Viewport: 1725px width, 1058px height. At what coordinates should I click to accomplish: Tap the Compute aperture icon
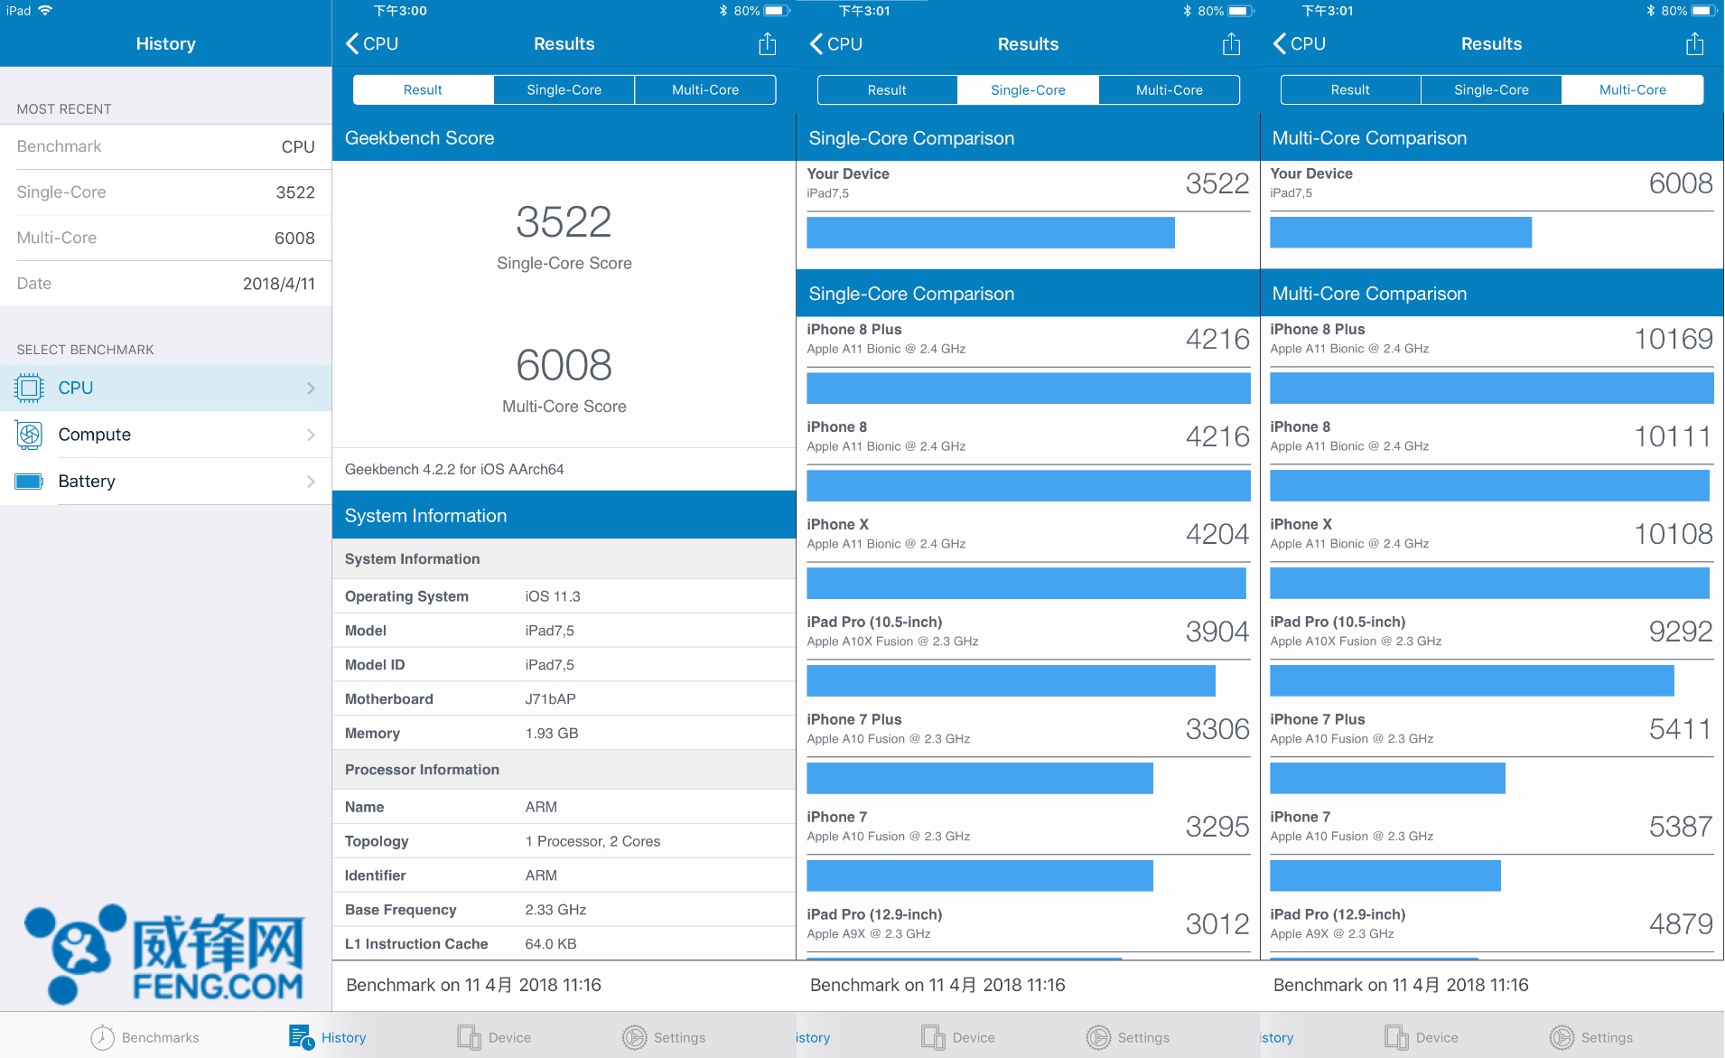click(x=29, y=435)
